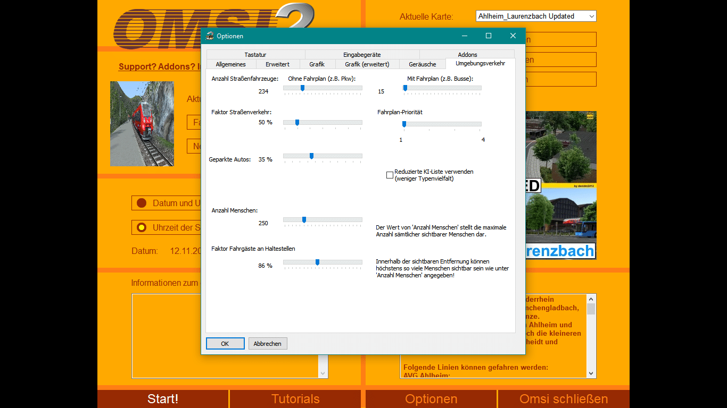Click the red train thumbnail image
The width and height of the screenshot is (727, 408).
pos(142,124)
